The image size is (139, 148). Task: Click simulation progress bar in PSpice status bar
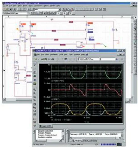tap(108, 144)
